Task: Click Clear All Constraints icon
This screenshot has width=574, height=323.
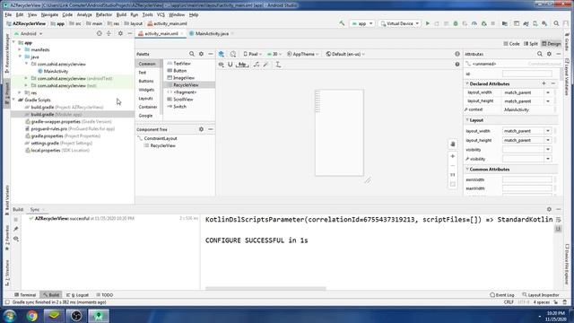Action: (257, 65)
